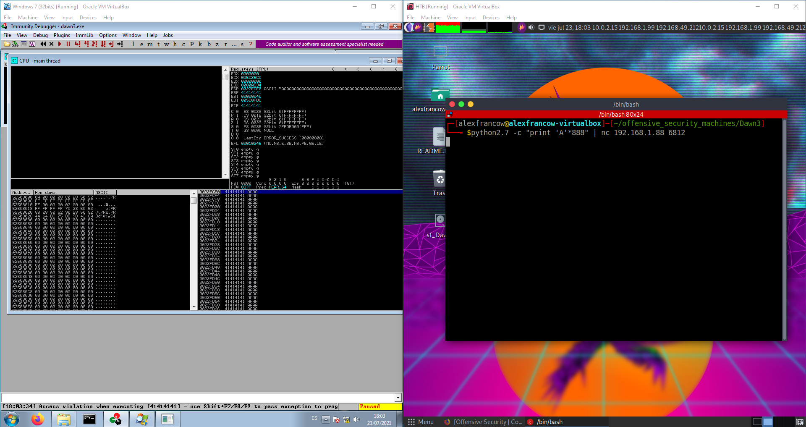Show Breakpoints via 'b' button

[x=209, y=44]
